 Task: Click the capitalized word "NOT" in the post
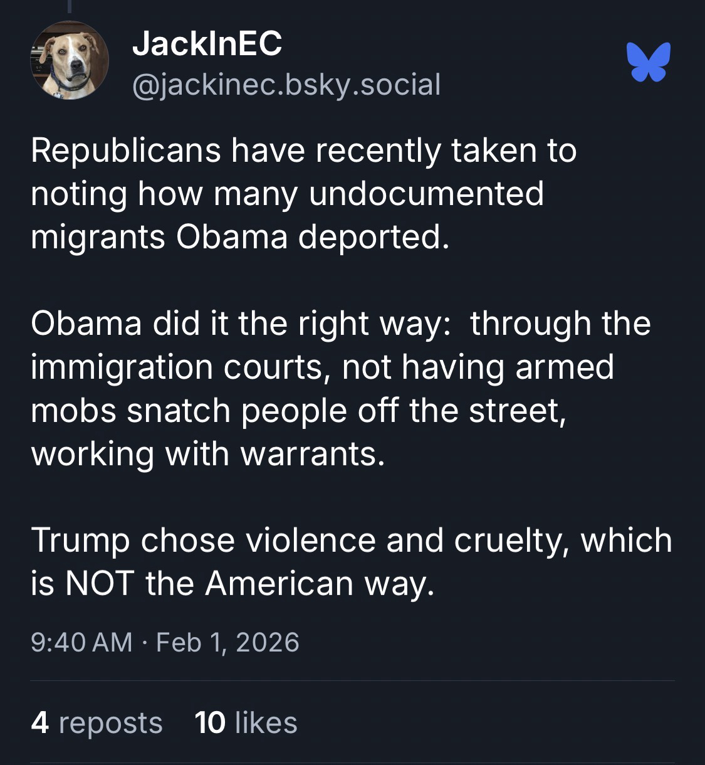[99, 584]
